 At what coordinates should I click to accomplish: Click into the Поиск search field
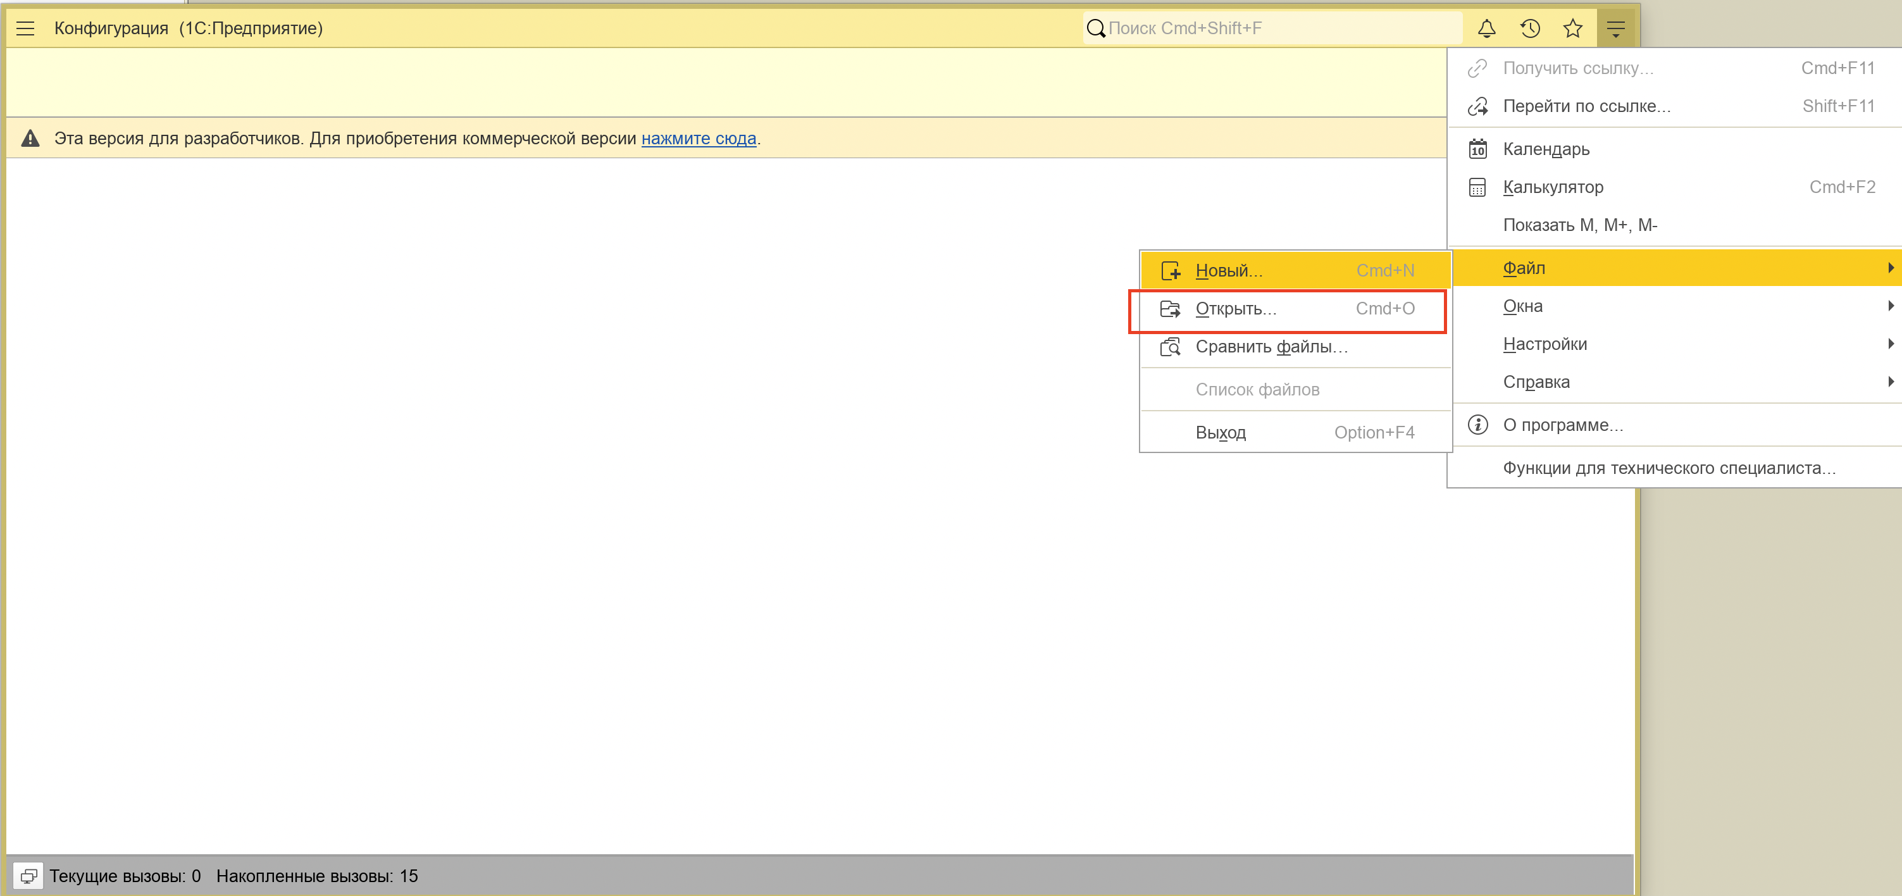(1274, 28)
